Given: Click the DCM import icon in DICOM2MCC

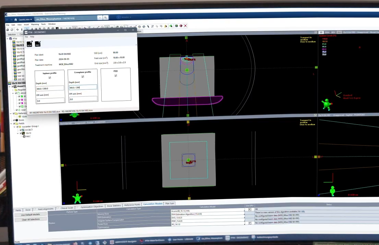Looking at the screenshot, I should pos(30,44).
